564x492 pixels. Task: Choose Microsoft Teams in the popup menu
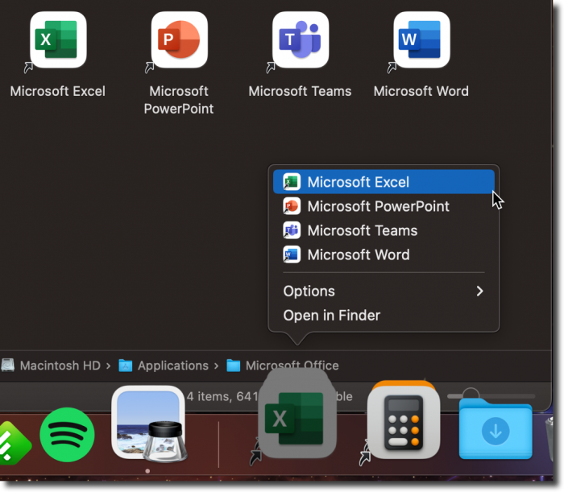(384, 230)
